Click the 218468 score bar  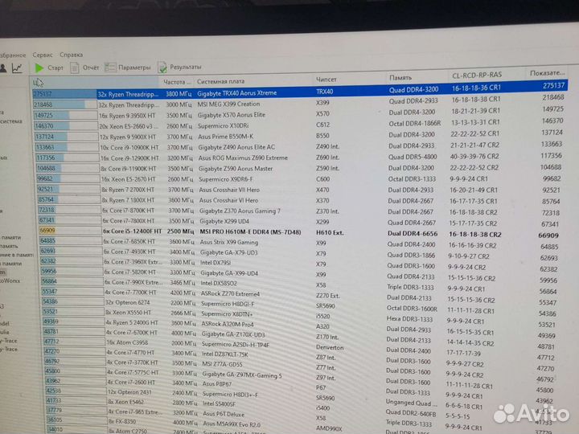click(x=65, y=104)
